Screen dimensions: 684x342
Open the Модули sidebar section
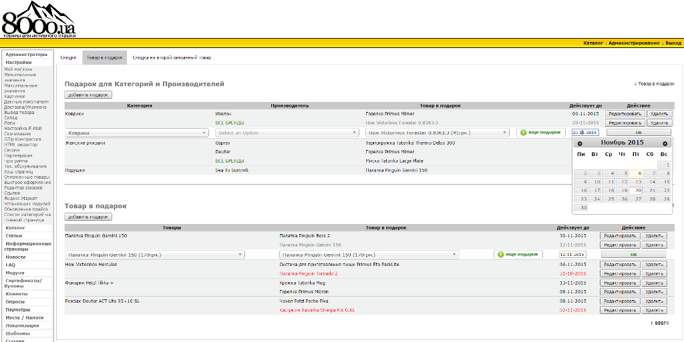click(x=15, y=273)
